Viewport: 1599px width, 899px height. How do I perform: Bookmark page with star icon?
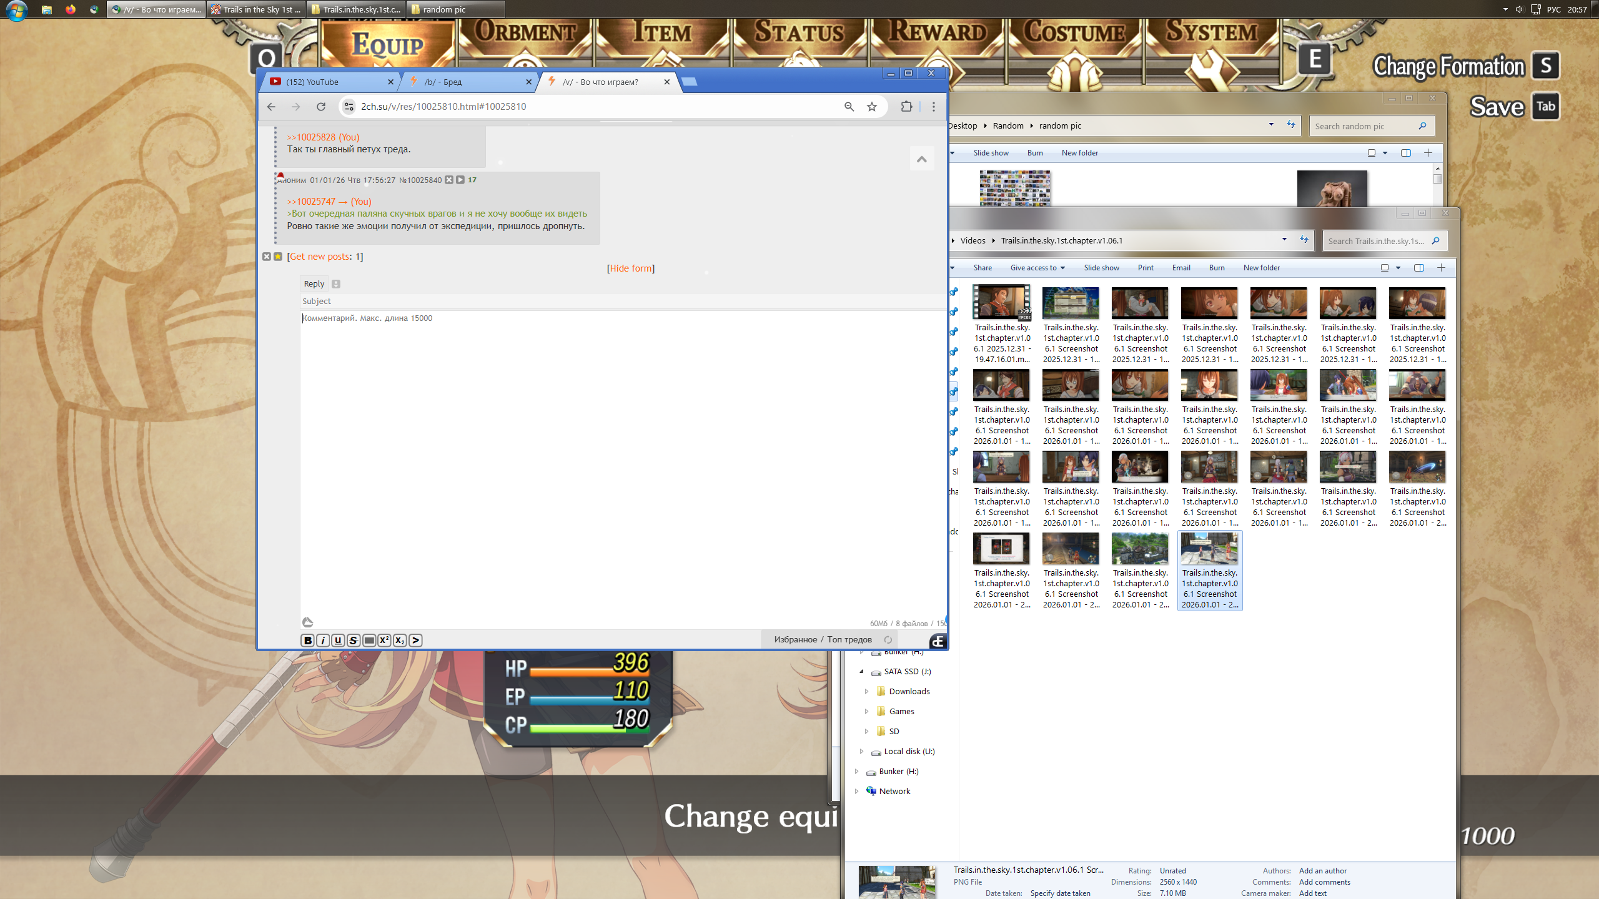pos(872,107)
